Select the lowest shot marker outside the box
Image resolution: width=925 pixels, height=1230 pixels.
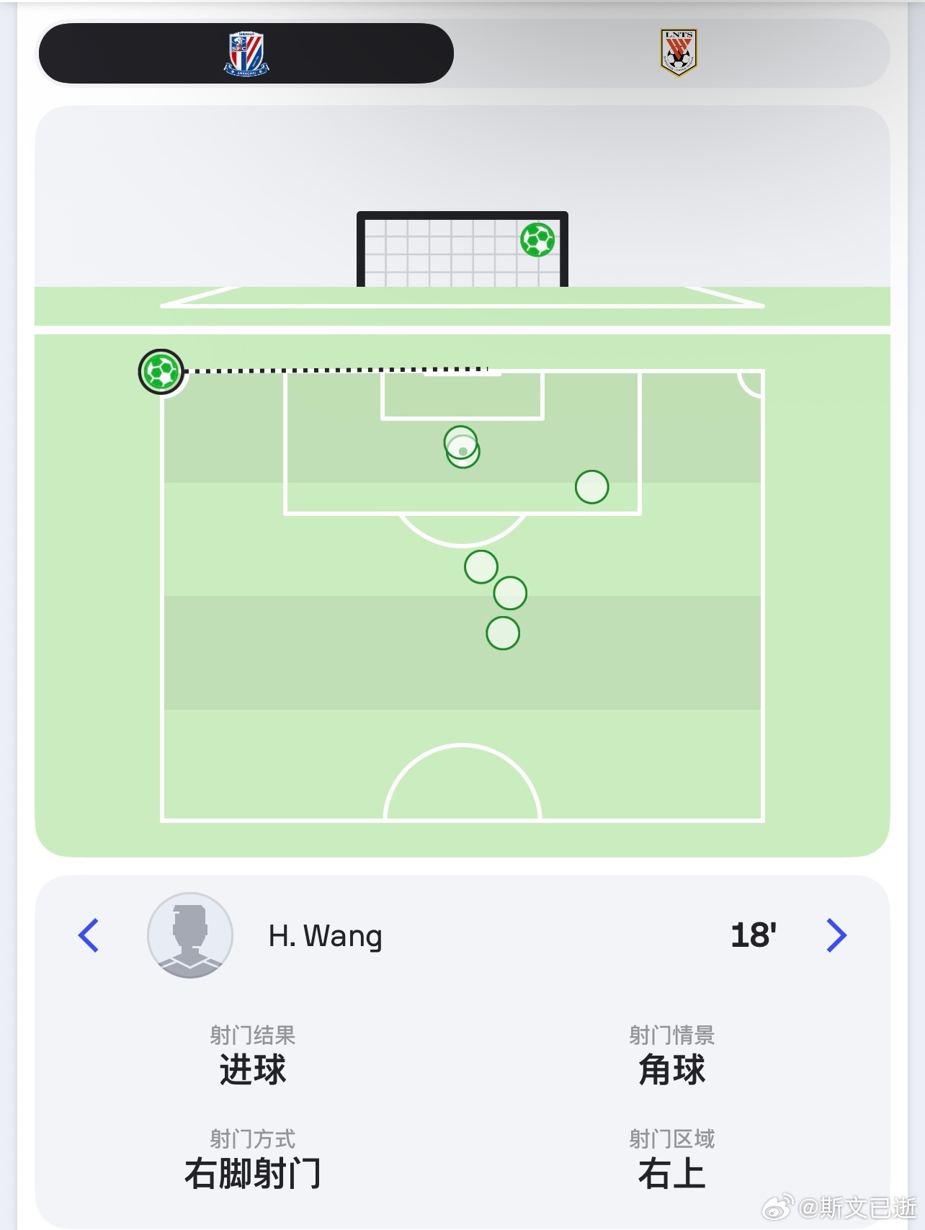point(503,633)
